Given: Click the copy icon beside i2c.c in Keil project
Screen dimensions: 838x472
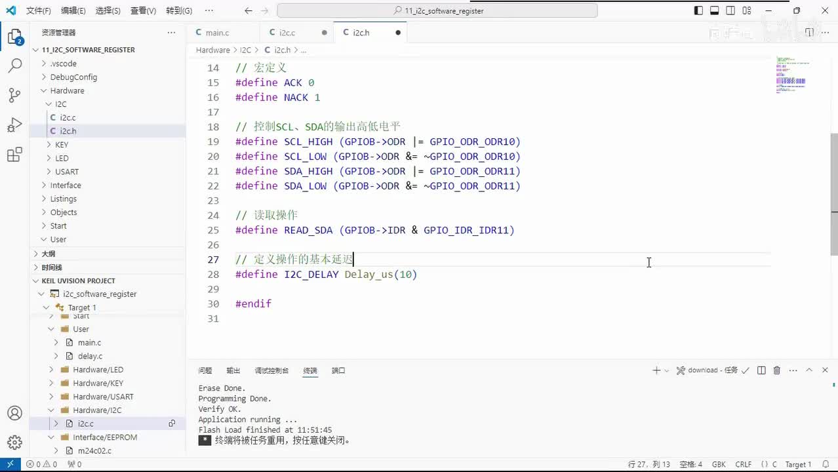Looking at the screenshot, I should pyautogui.click(x=172, y=423).
